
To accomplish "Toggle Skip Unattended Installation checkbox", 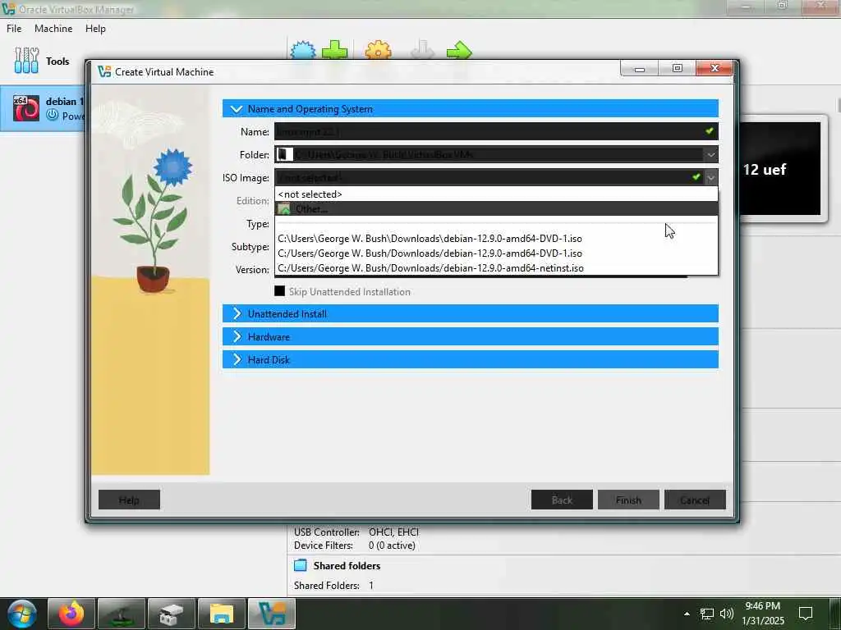I will tap(279, 291).
